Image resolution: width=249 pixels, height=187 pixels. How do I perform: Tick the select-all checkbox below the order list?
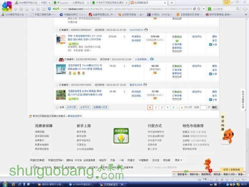[x=57, y=107]
